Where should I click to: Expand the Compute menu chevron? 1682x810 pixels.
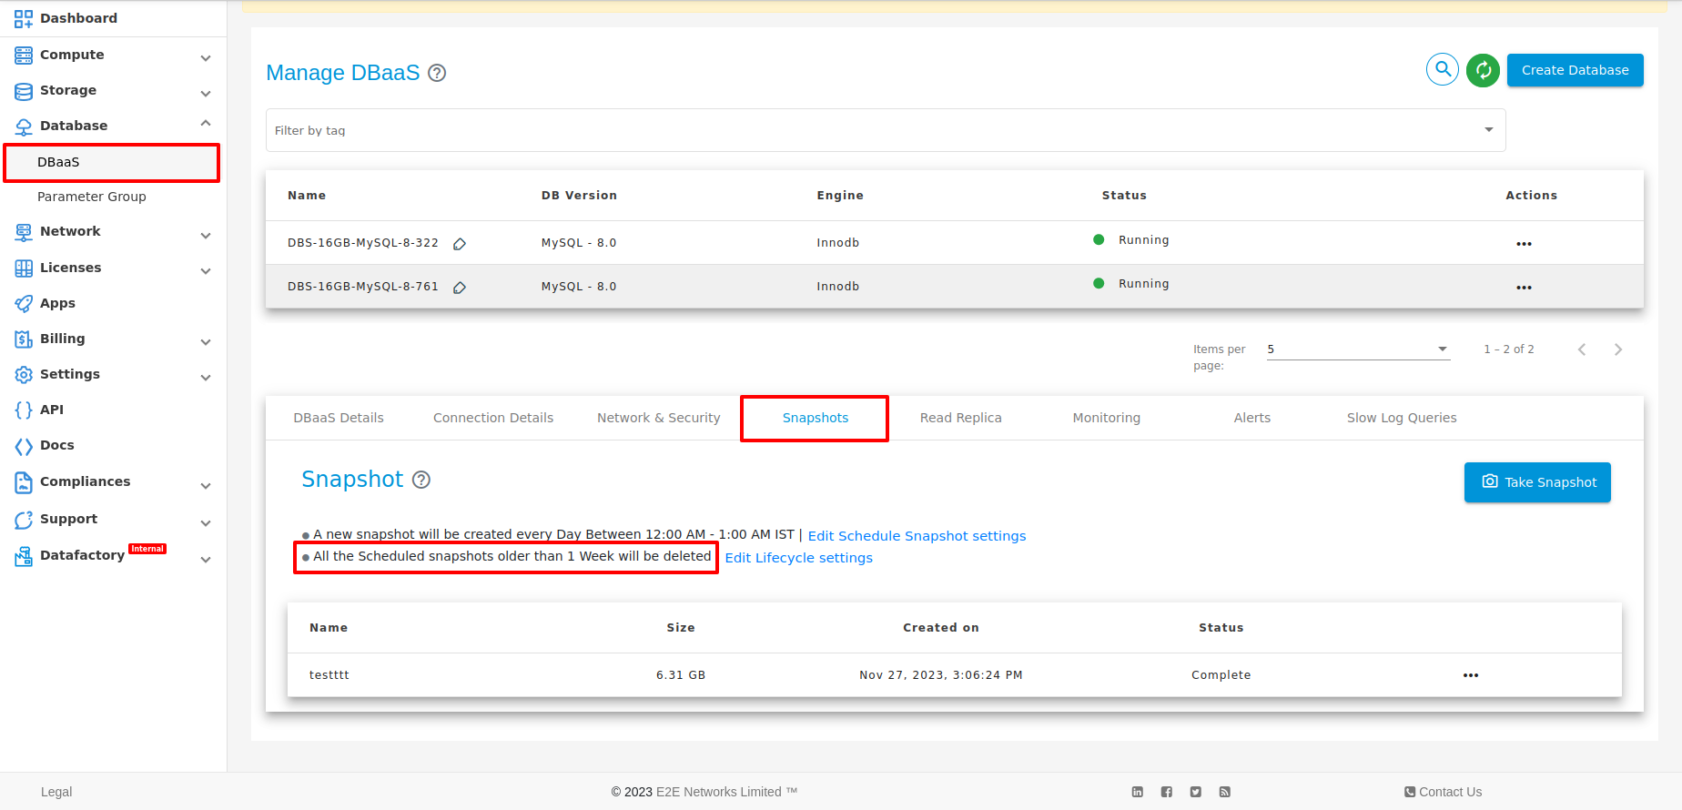(x=206, y=58)
